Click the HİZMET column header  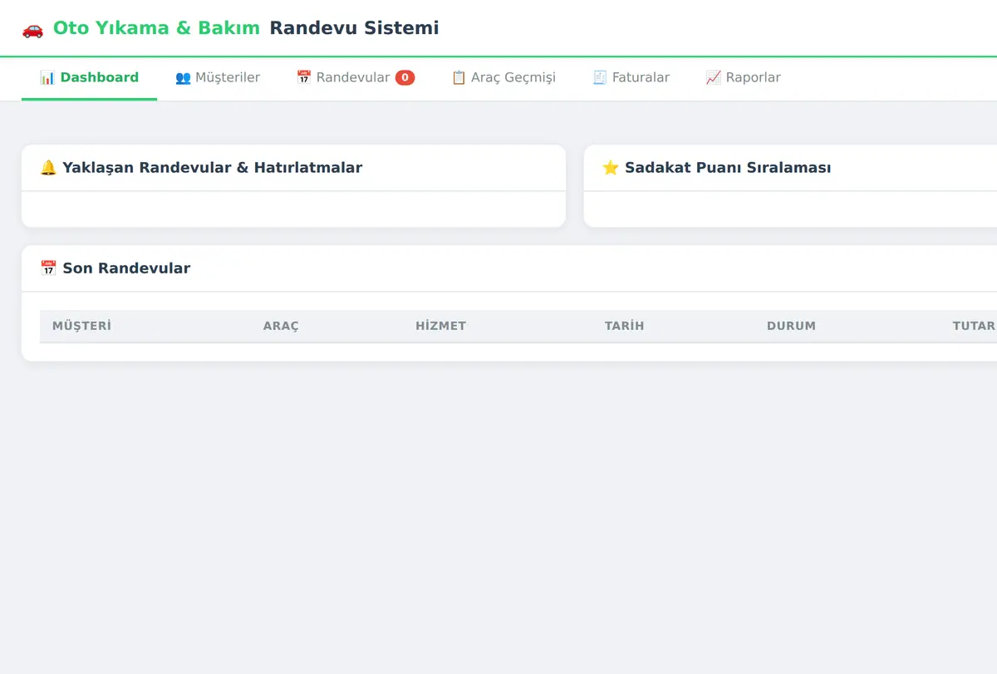tap(440, 326)
